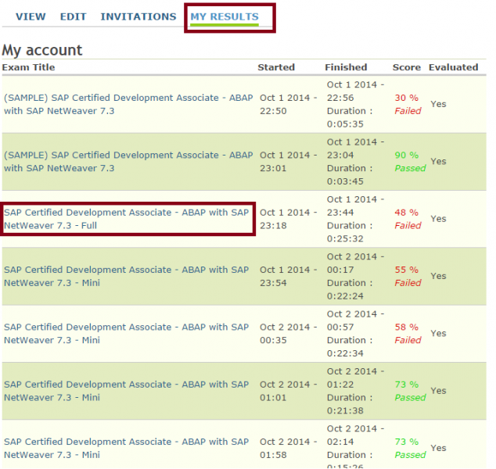Open the Mini exam started at 01:01
Viewport: 496px width, 469px height.
click(x=126, y=390)
